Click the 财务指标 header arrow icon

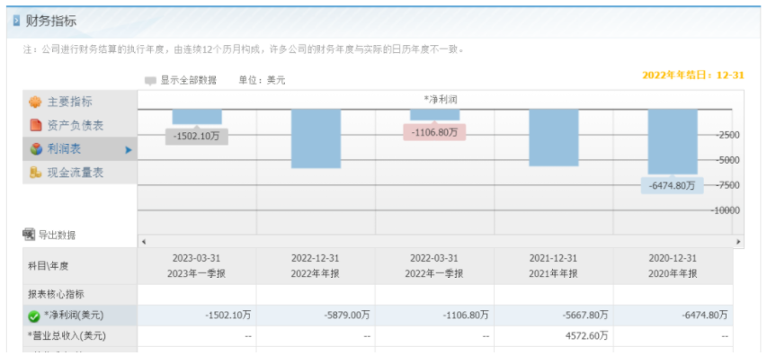tap(16, 22)
